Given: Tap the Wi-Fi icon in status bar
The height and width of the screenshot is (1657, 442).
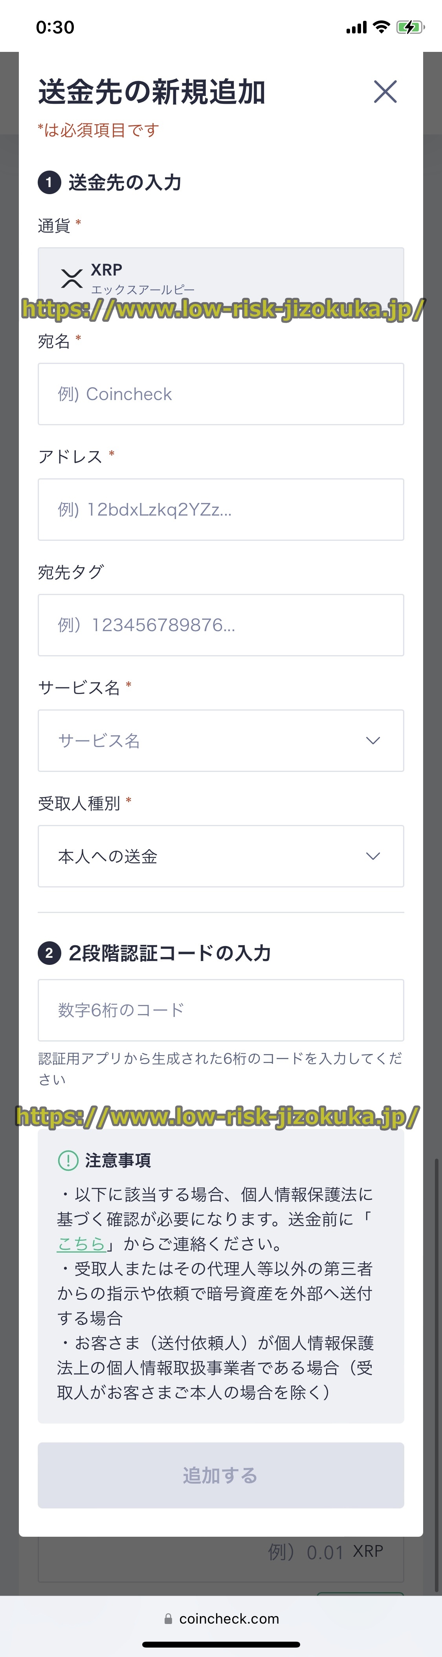Looking at the screenshot, I should (x=381, y=27).
